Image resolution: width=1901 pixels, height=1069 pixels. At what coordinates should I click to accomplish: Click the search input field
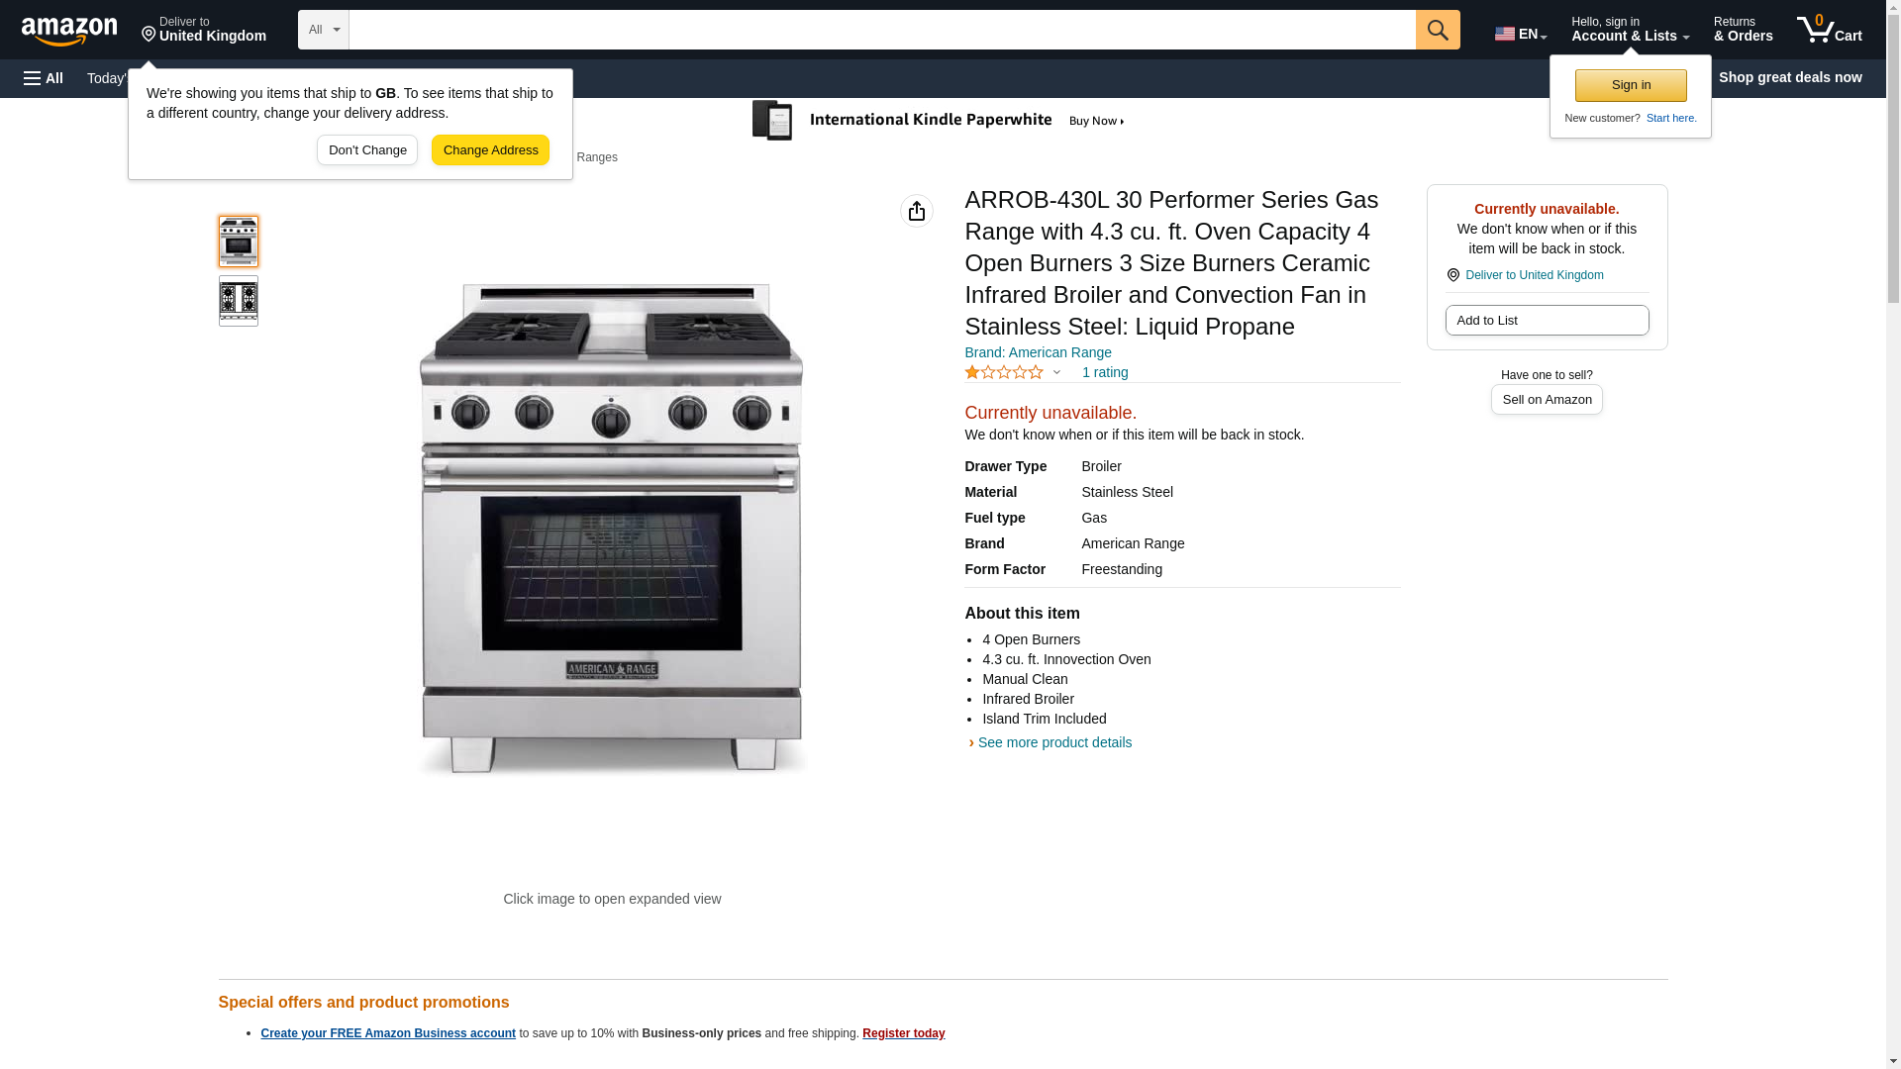882,30
